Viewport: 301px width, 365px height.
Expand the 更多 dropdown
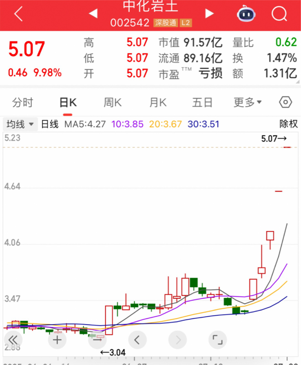pyautogui.click(x=248, y=102)
